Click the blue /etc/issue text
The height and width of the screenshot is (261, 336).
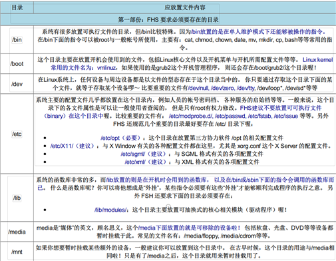pyautogui.click(x=286, y=116)
